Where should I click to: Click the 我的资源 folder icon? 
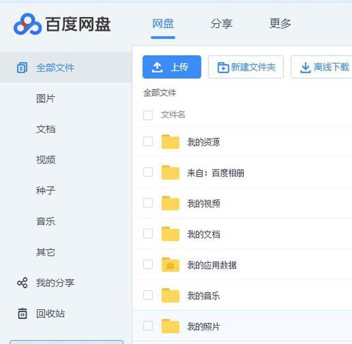click(x=170, y=142)
